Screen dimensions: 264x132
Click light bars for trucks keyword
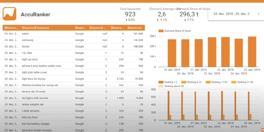coord(34,79)
